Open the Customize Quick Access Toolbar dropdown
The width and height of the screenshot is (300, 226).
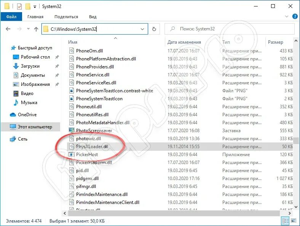pyautogui.click(x=35, y=7)
